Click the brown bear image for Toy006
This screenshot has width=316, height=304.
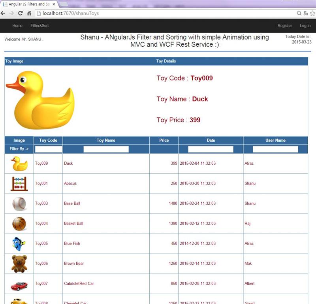click(x=19, y=263)
